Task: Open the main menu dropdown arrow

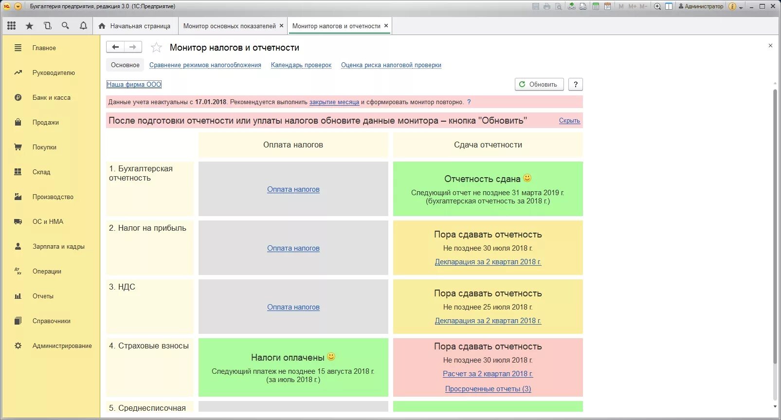Action: coord(18,6)
